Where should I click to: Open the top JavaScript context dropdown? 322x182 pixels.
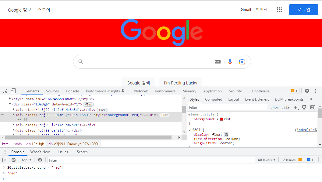[x=27, y=160]
